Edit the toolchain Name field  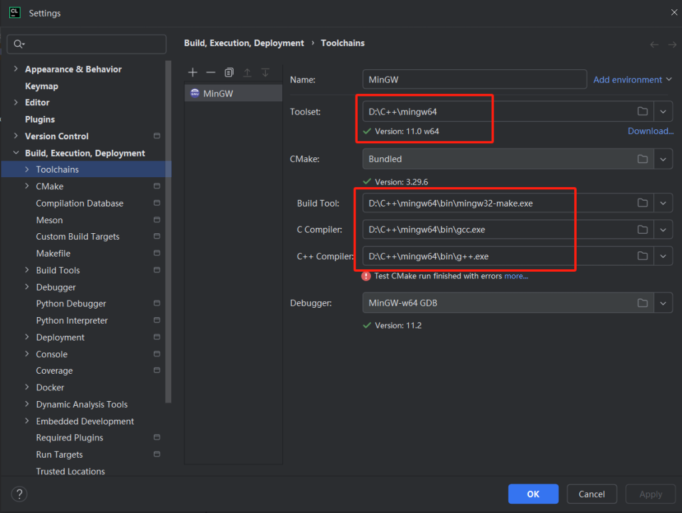(x=474, y=80)
